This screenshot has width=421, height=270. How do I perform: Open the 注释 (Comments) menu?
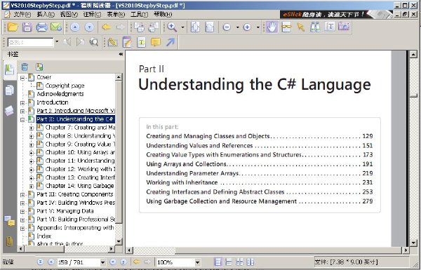(92, 14)
